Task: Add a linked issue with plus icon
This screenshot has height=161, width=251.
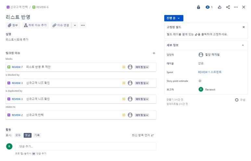Action: click(x=154, y=53)
